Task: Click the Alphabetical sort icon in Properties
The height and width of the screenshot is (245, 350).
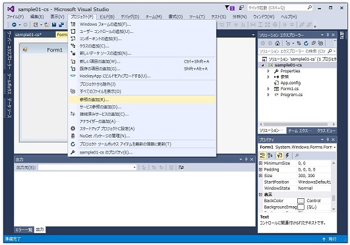Action: [x=270, y=155]
